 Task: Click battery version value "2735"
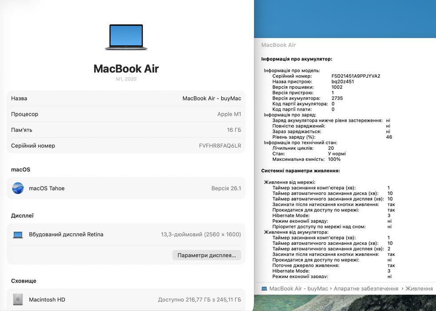337,98
